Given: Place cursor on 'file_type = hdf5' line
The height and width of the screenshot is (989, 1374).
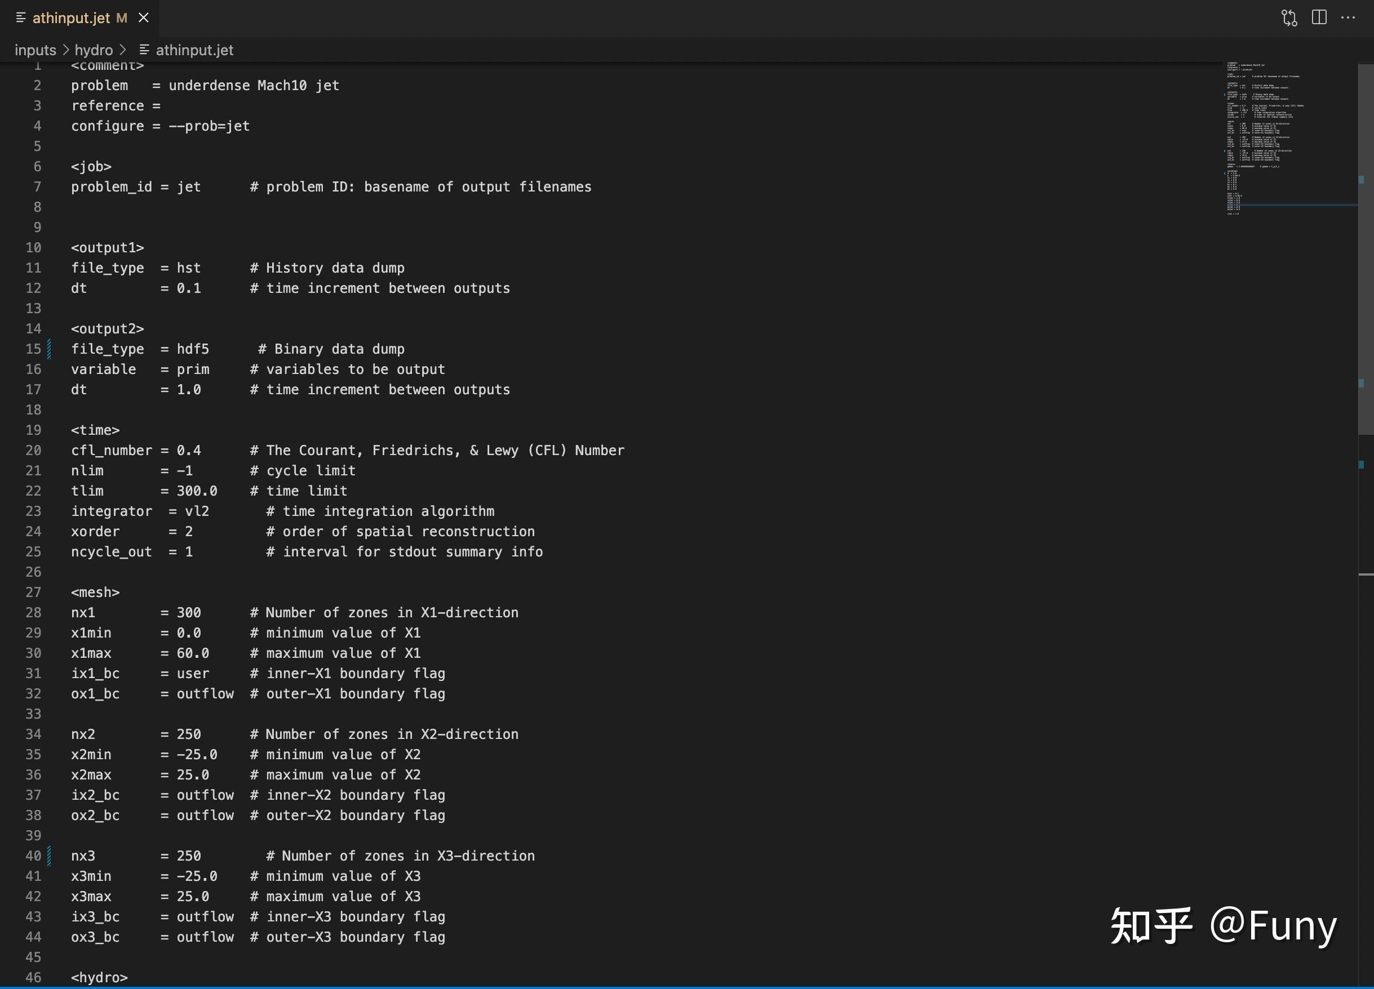Looking at the screenshot, I should click(x=140, y=349).
